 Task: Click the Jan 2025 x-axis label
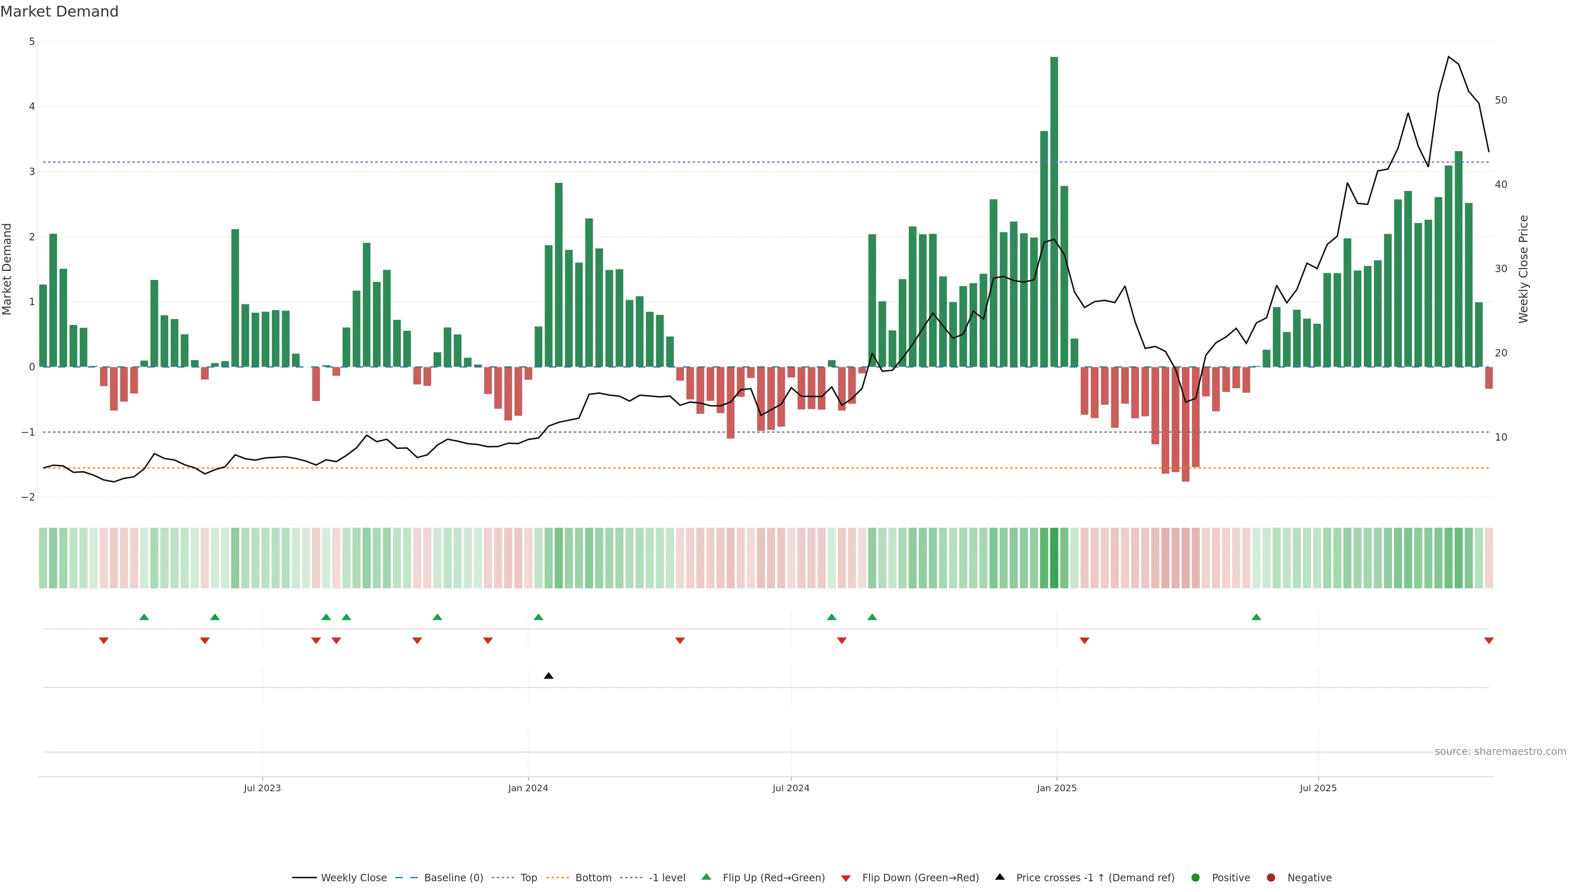click(x=1057, y=788)
